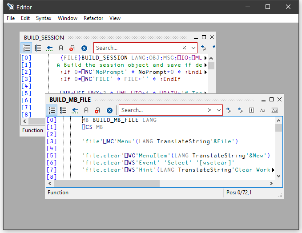This screenshot has height=233, width=302.
Task: Click the blue back arrow in BUILD_MB_FILE toolbar
Action: click(75, 110)
